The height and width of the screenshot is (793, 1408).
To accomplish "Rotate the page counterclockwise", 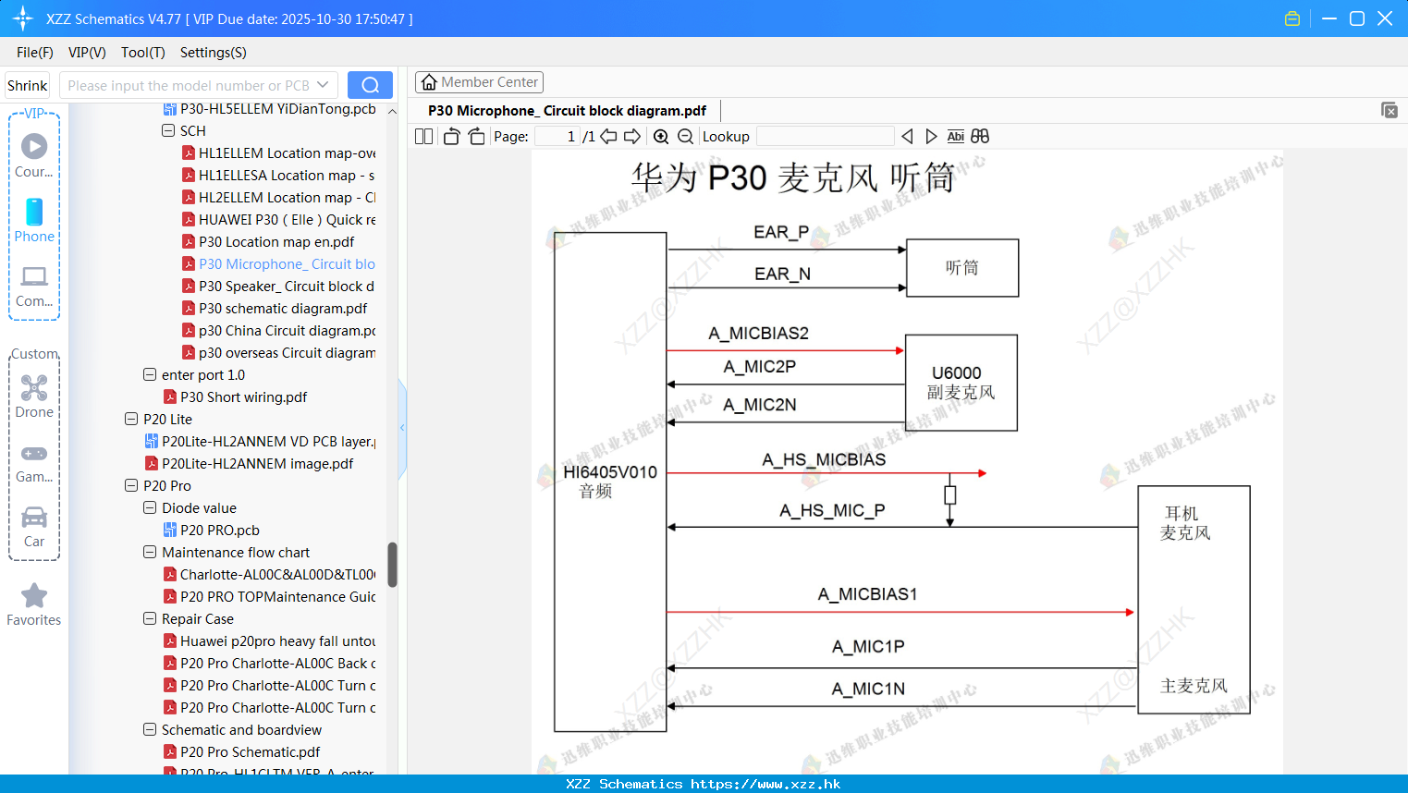I will 451,137.
